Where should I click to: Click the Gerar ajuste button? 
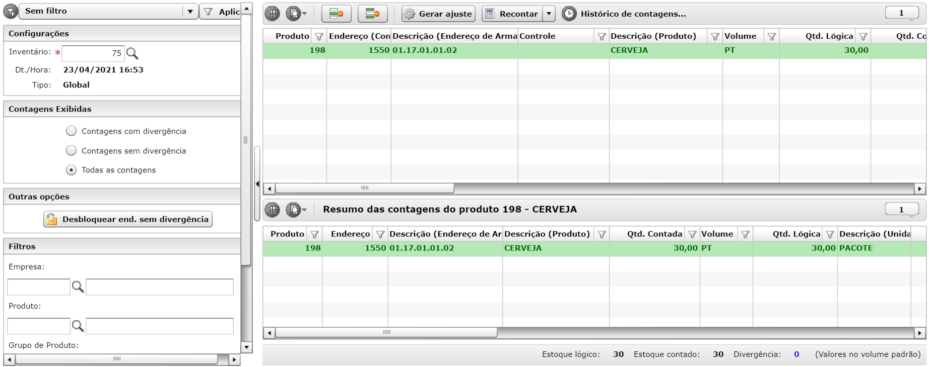tap(438, 14)
